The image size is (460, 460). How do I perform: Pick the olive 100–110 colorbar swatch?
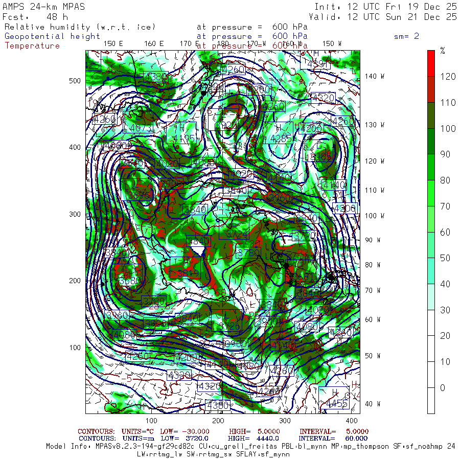(x=431, y=116)
